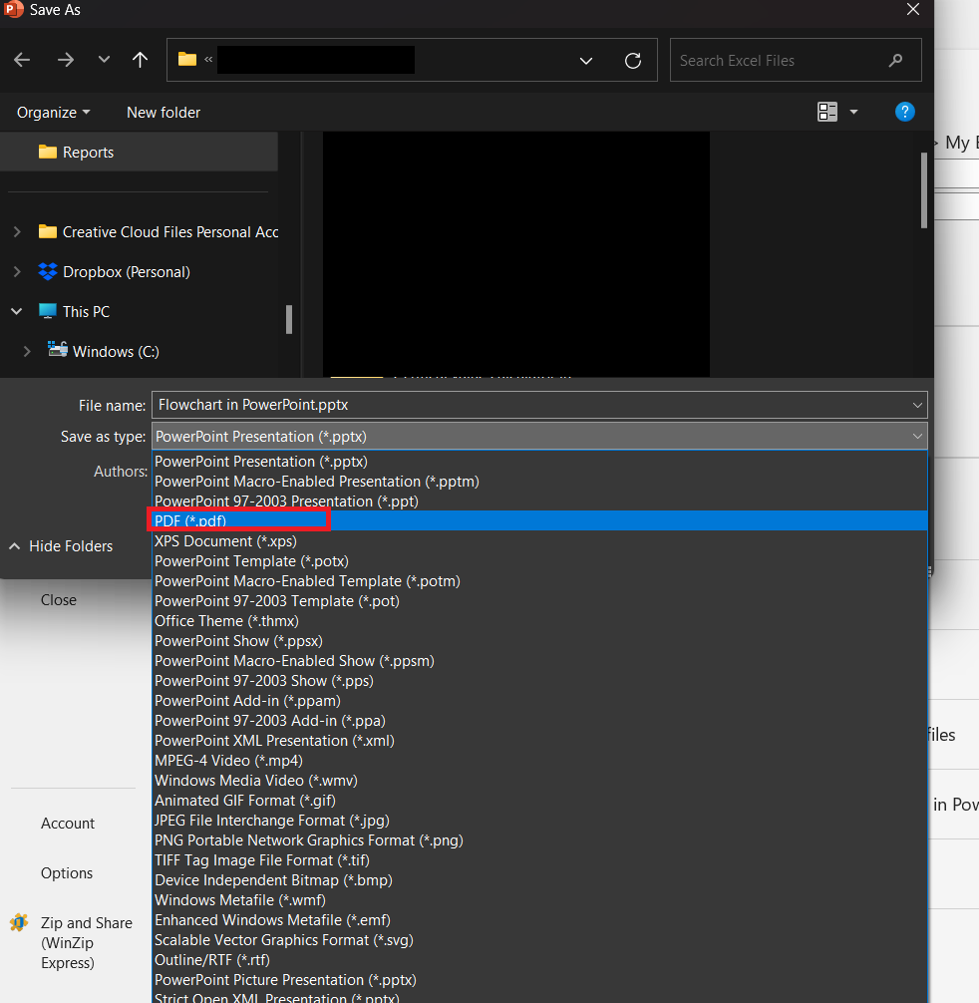
Task: Choose PowerPoint Add-in (*.ppam)
Action: 539,701
